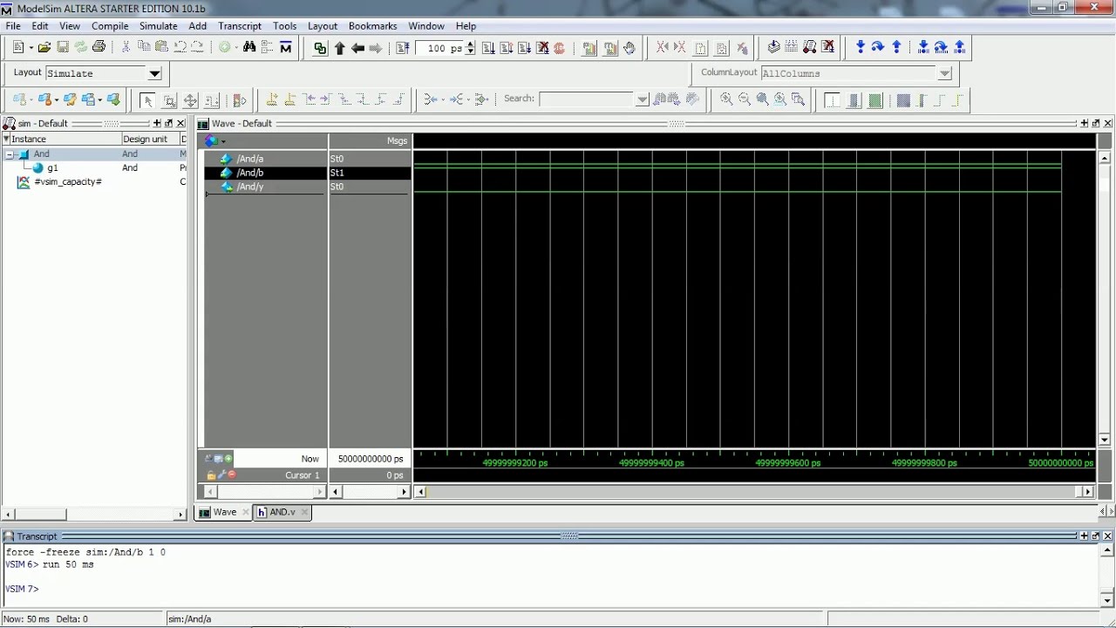This screenshot has height=628, width=1116.
Task: Click the Cut scissors icon
Action: (126, 47)
